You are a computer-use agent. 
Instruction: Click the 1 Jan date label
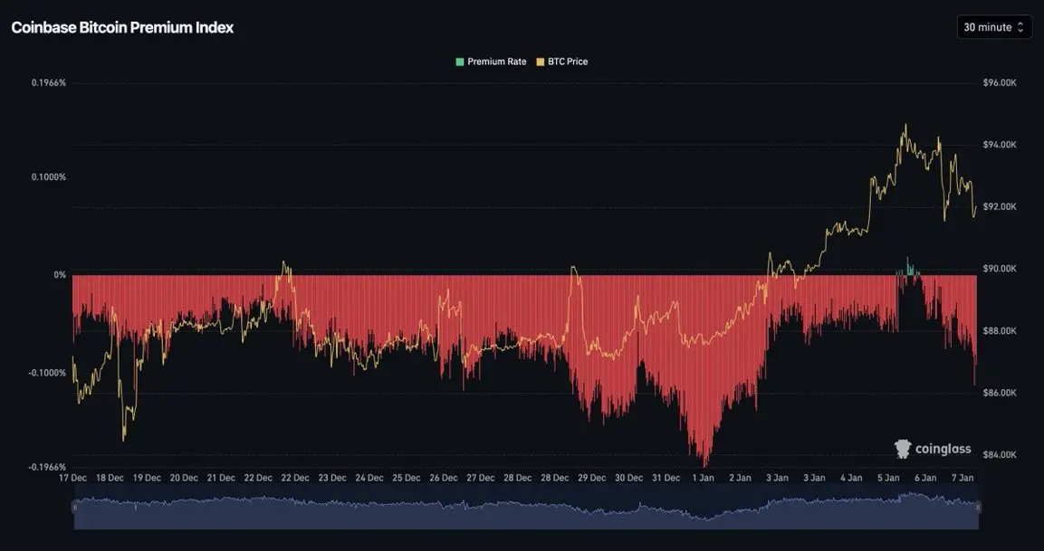click(704, 478)
